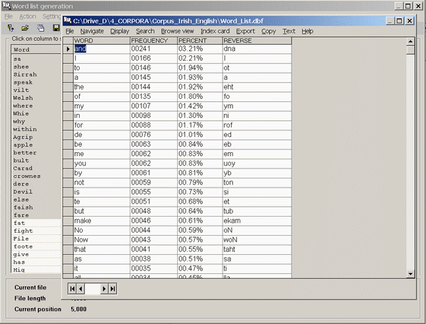Jump to first record navigation button

(72, 288)
